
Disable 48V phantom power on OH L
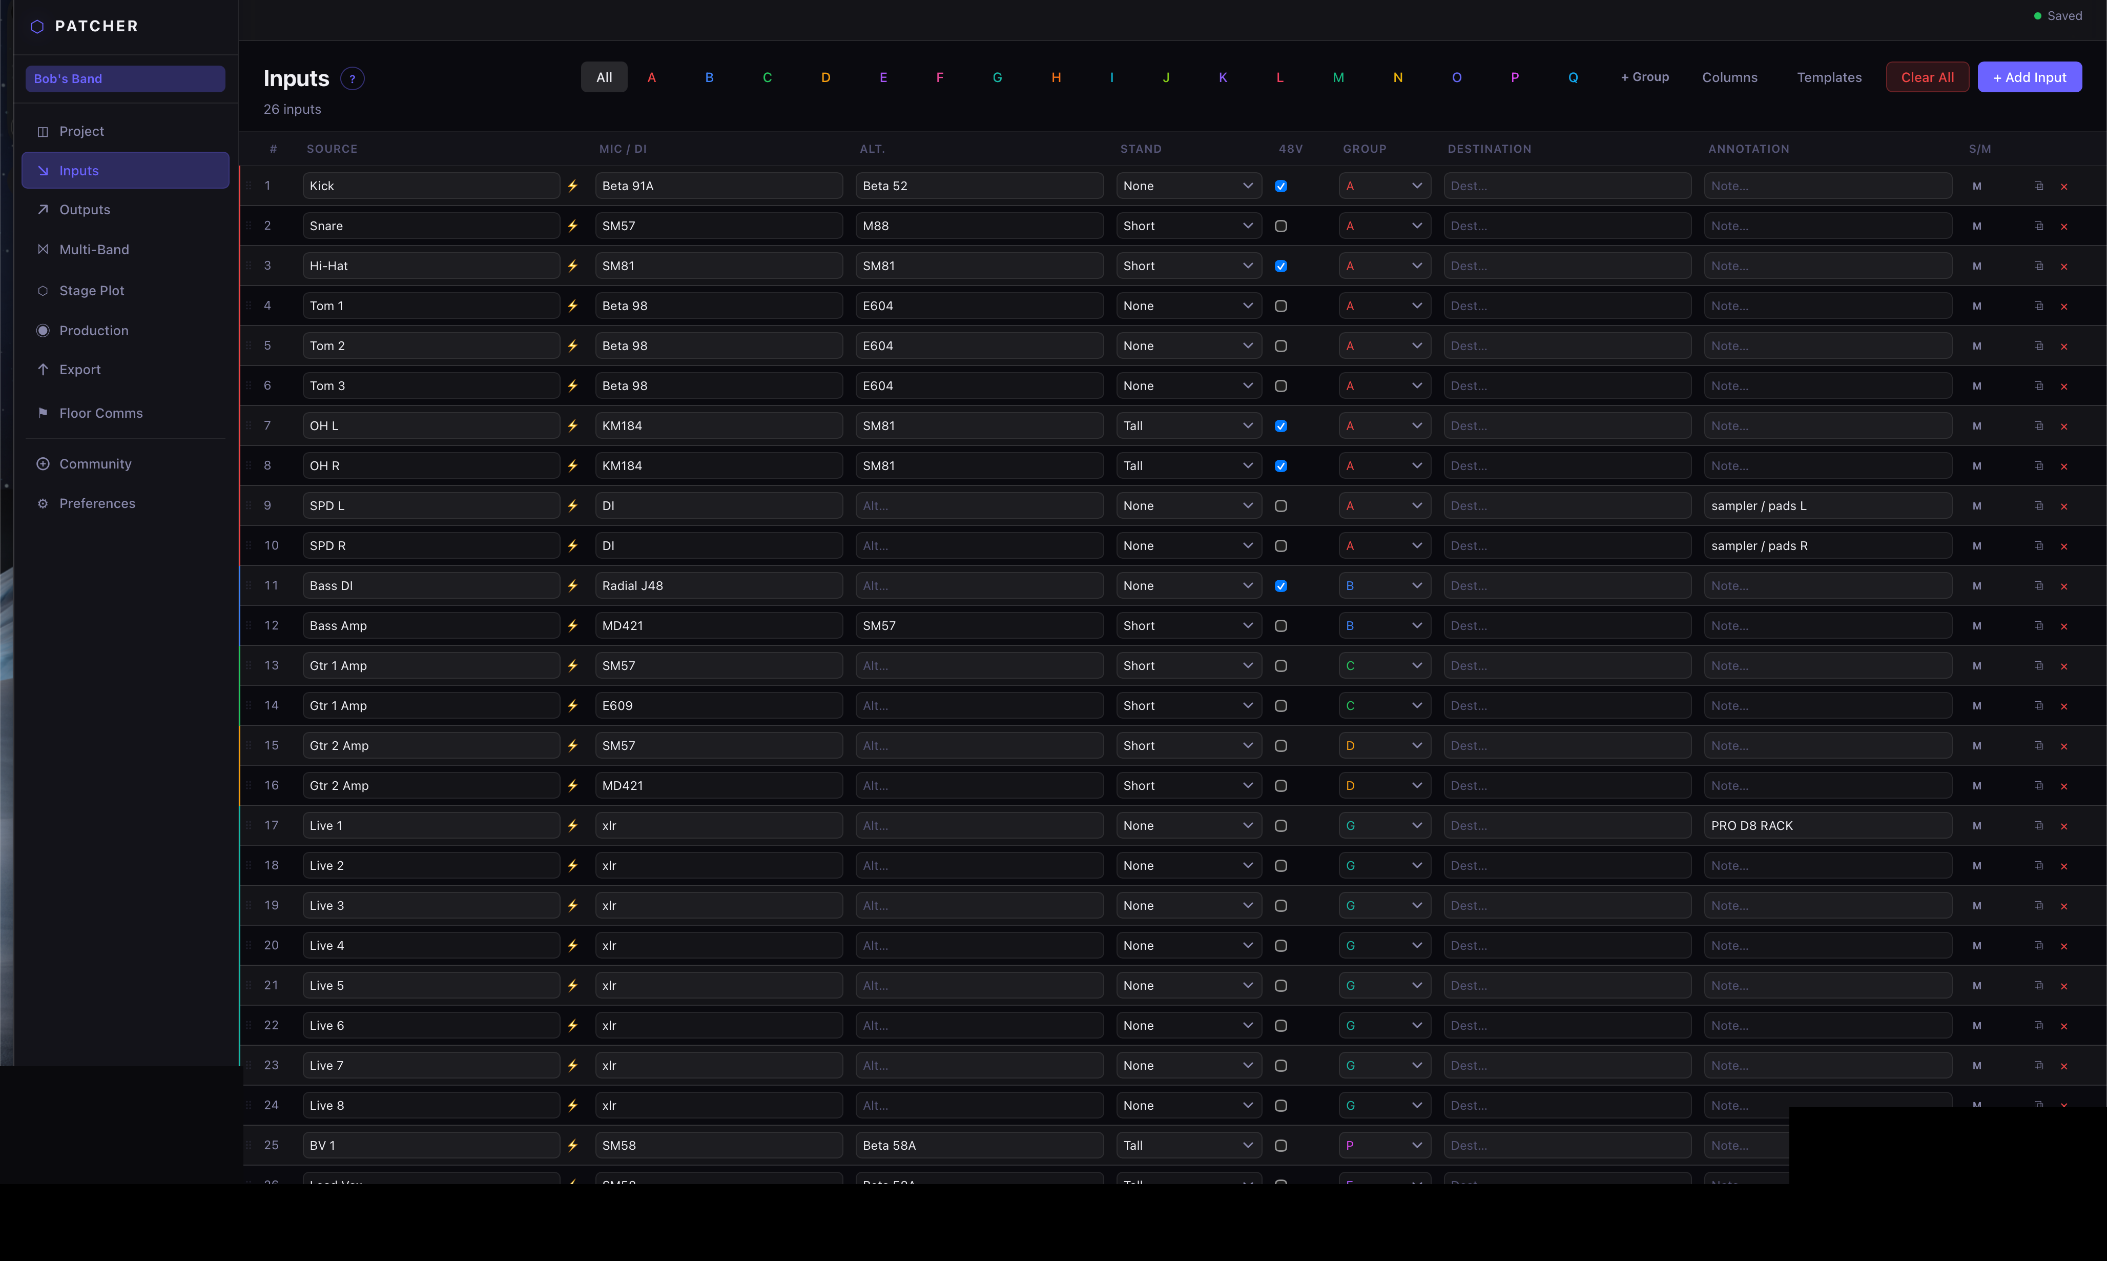(x=1280, y=425)
